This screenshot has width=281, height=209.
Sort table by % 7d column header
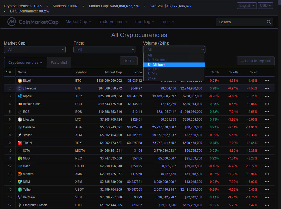pyautogui.click(x=254, y=72)
